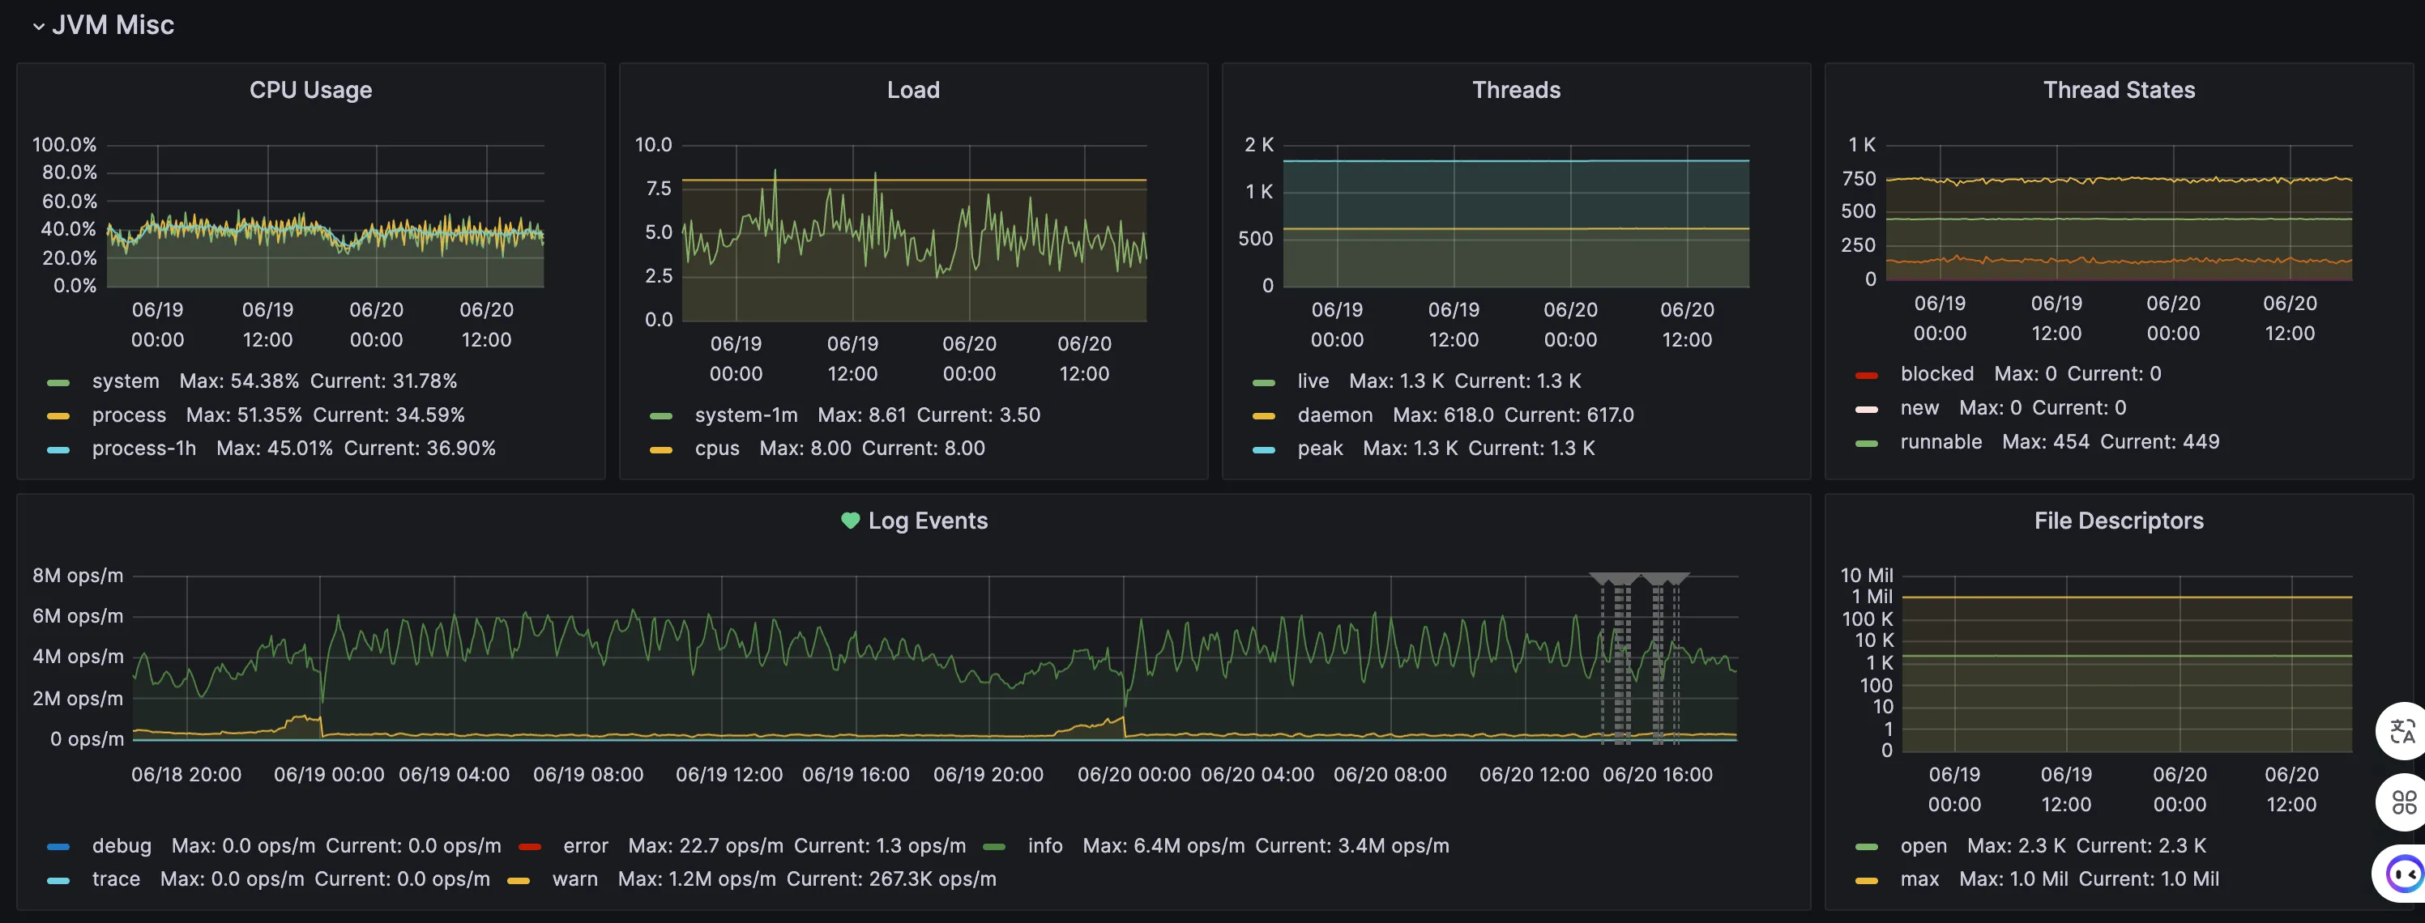Toggle the runnable series in Thread States legend
This screenshot has height=923, width=2425.
pos(1940,441)
